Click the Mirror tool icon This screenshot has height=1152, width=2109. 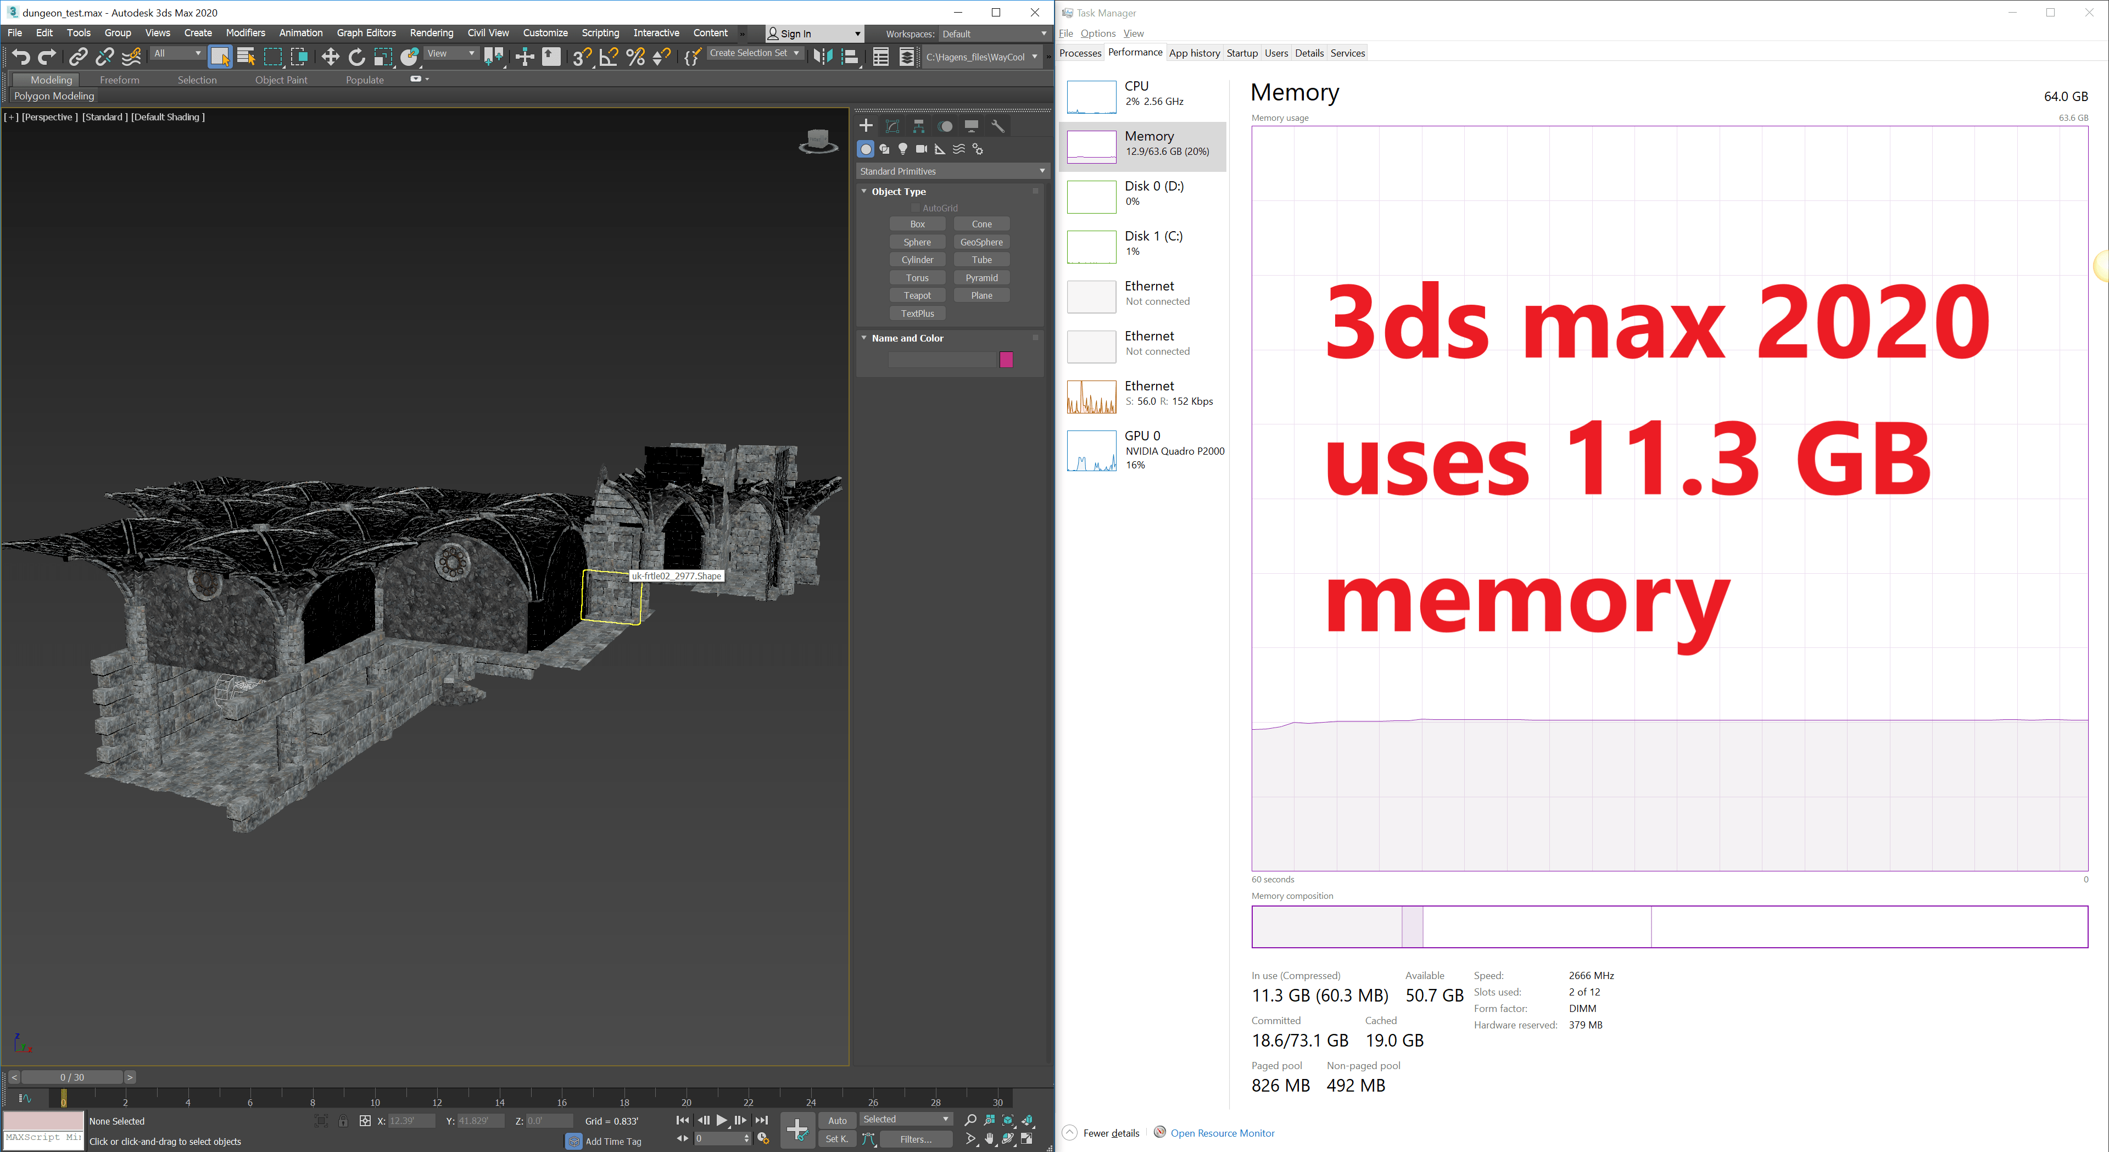[823, 57]
